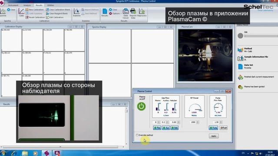The image size is (278, 156).
Task: Open the Data Viewer
Action: coord(126,13)
